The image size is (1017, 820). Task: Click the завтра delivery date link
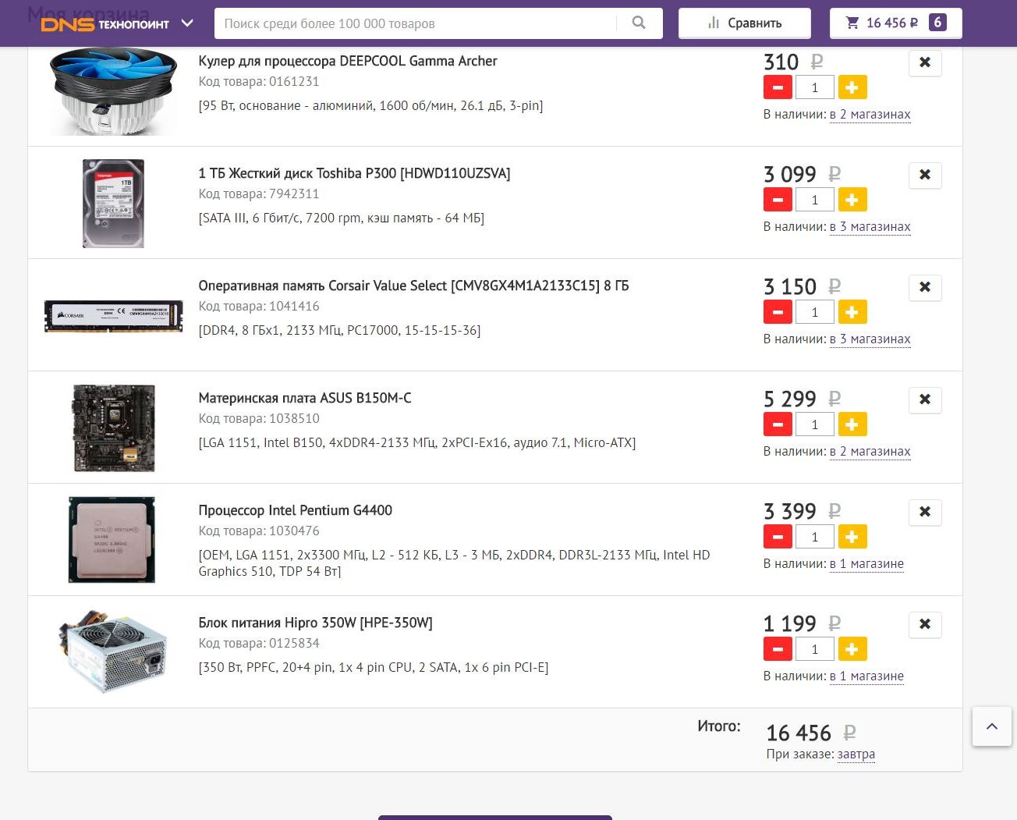(x=856, y=754)
